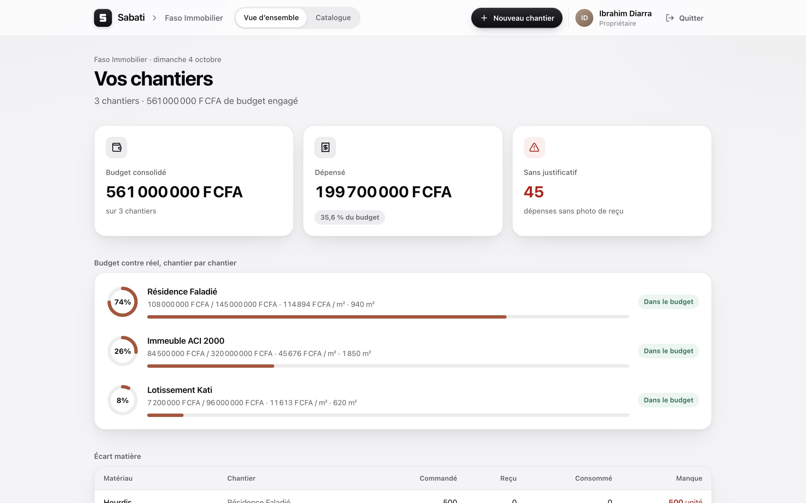This screenshot has width=806, height=503.
Task: Open the Résidence Faladié project
Action: tap(182, 291)
